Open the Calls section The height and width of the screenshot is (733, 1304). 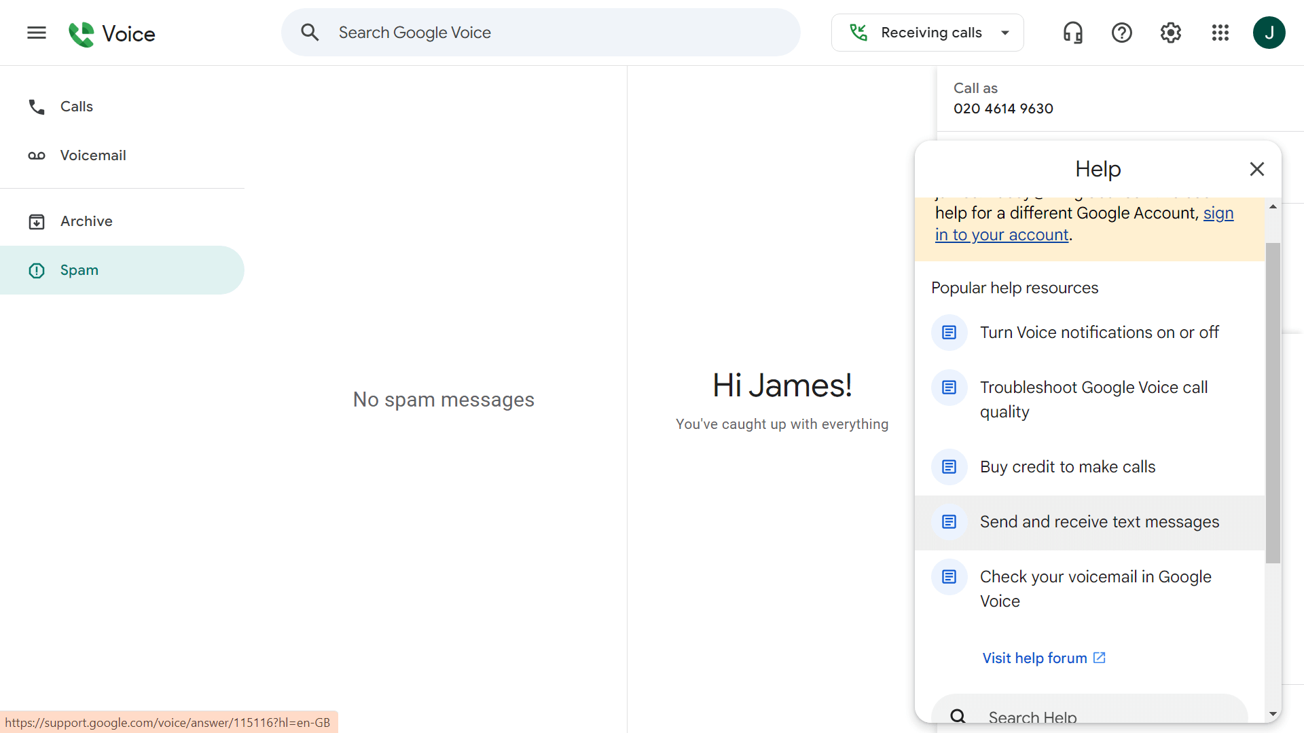pyautogui.click(x=76, y=107)
